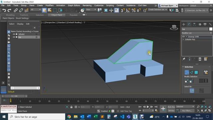Activate Bind to Space Warp tool

[26, 10]
